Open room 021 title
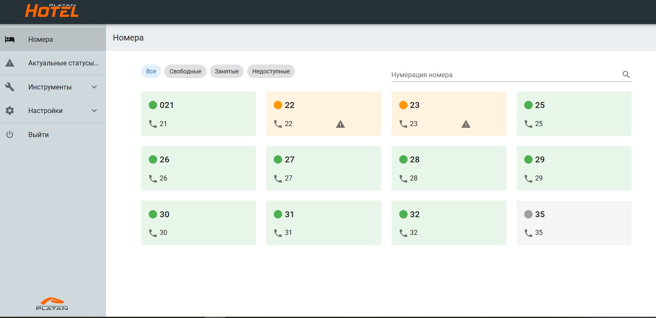 pos(167,105)
